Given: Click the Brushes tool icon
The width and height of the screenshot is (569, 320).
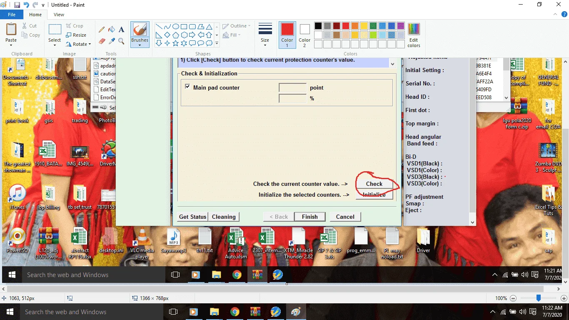Looking at the screenshot, I should tap(140, 30).
